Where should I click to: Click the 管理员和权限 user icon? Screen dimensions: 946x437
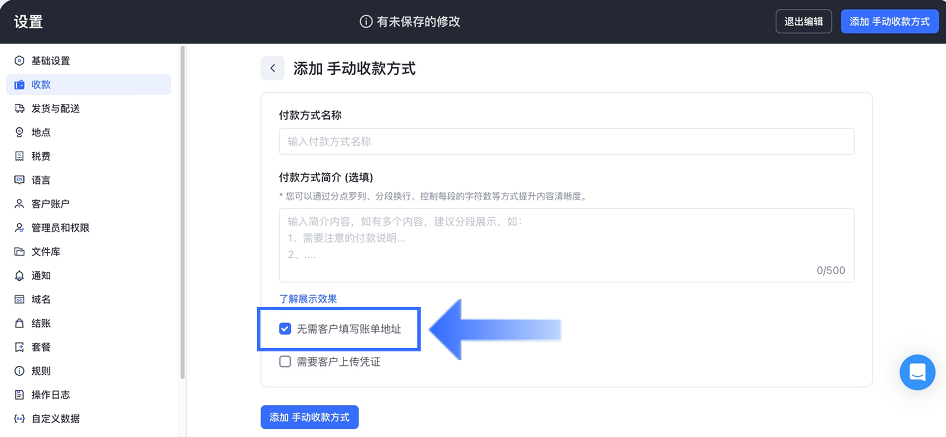(x=19, y=228)
